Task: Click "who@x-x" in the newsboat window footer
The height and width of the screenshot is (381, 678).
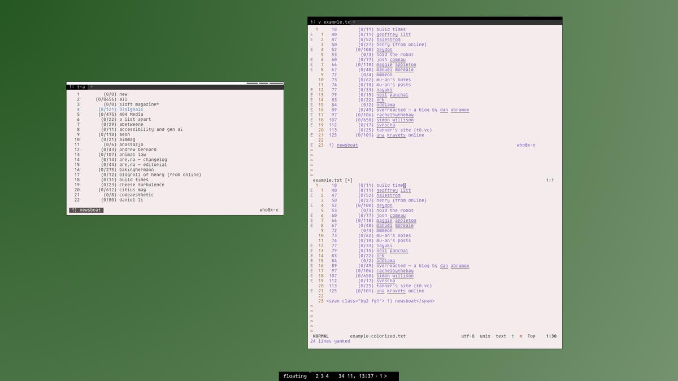Action: [x=269, y=210]
